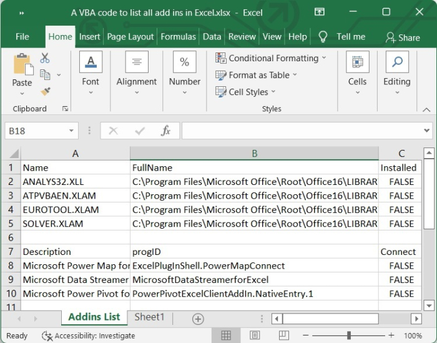
Task: Open the Alignment group icon
Action: (x=136, y=62)
